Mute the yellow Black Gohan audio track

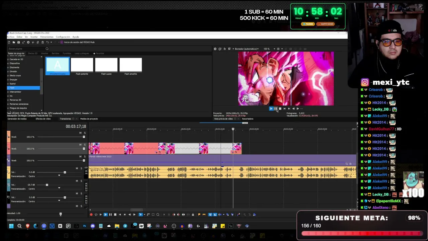(x=77, y=168)
